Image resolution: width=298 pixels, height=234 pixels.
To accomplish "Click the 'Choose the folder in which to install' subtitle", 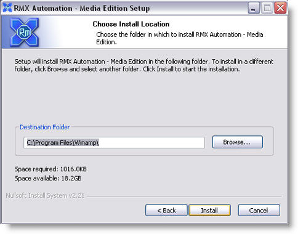I will pos(180,38).
